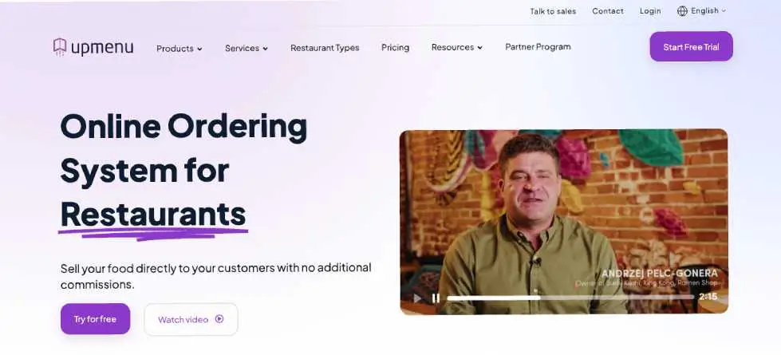
Task: Click the globe language icon
Action: (682, 11)
